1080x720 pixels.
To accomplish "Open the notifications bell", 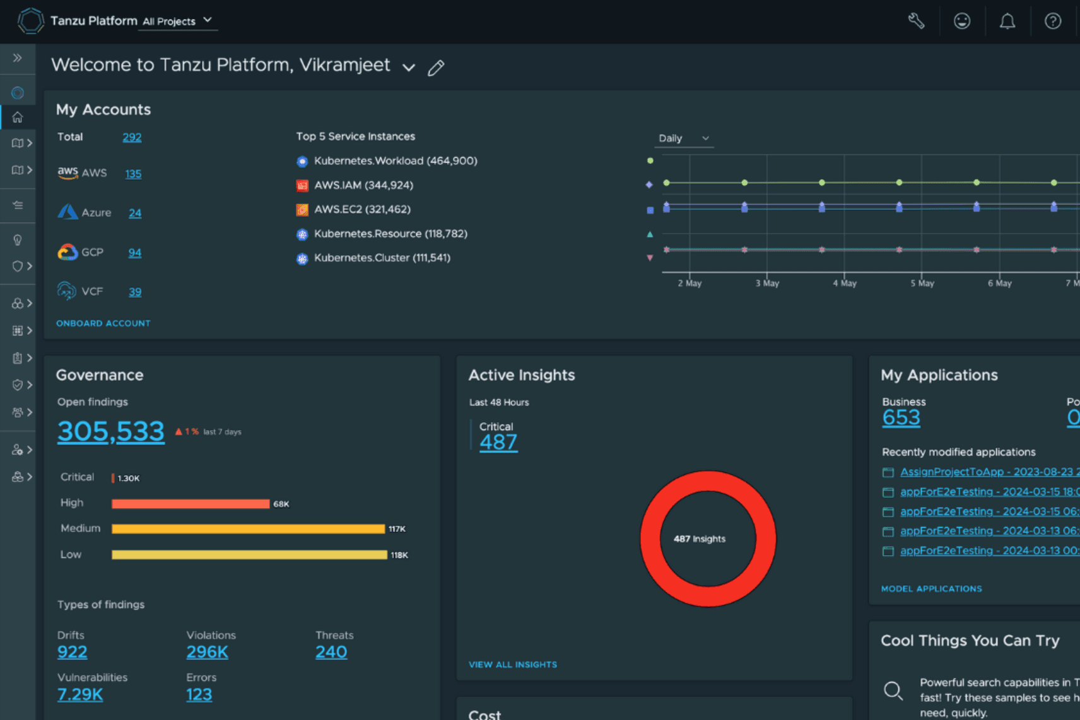I will coord(1007,21).
